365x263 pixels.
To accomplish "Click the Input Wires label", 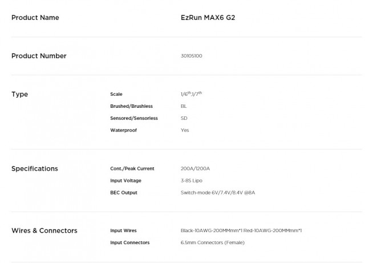I will point(123,230).
